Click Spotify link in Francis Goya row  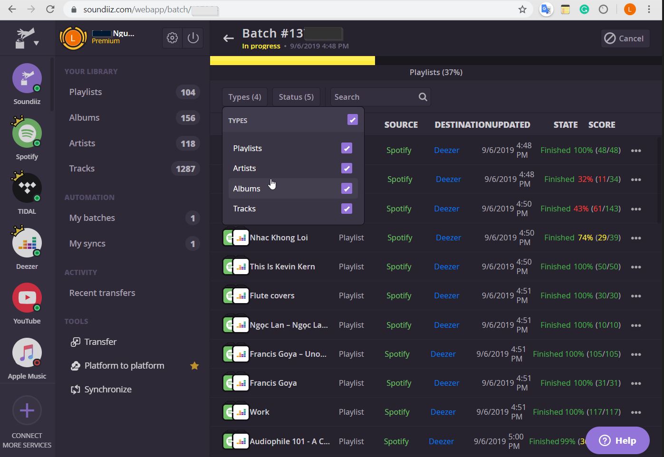click(x=399, y=383)
